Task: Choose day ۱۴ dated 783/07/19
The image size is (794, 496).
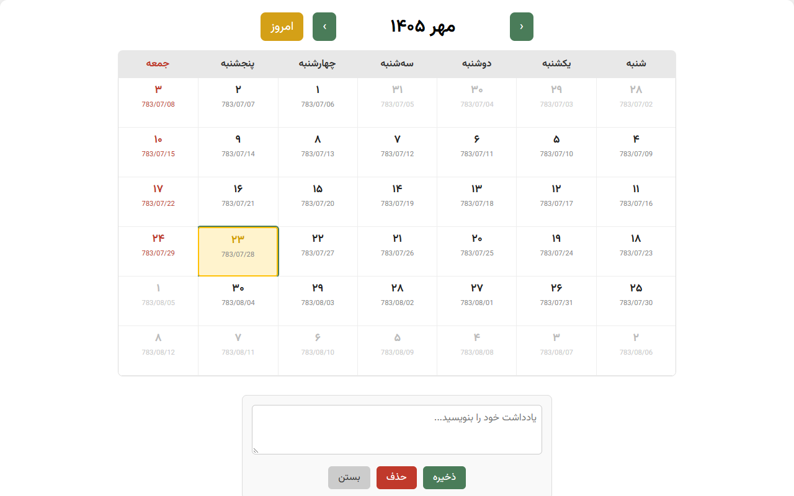Action: [398, 202]
